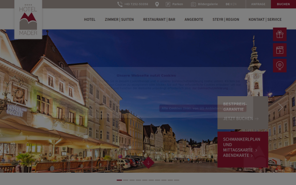Switch language to EN

tap(234, 4)
